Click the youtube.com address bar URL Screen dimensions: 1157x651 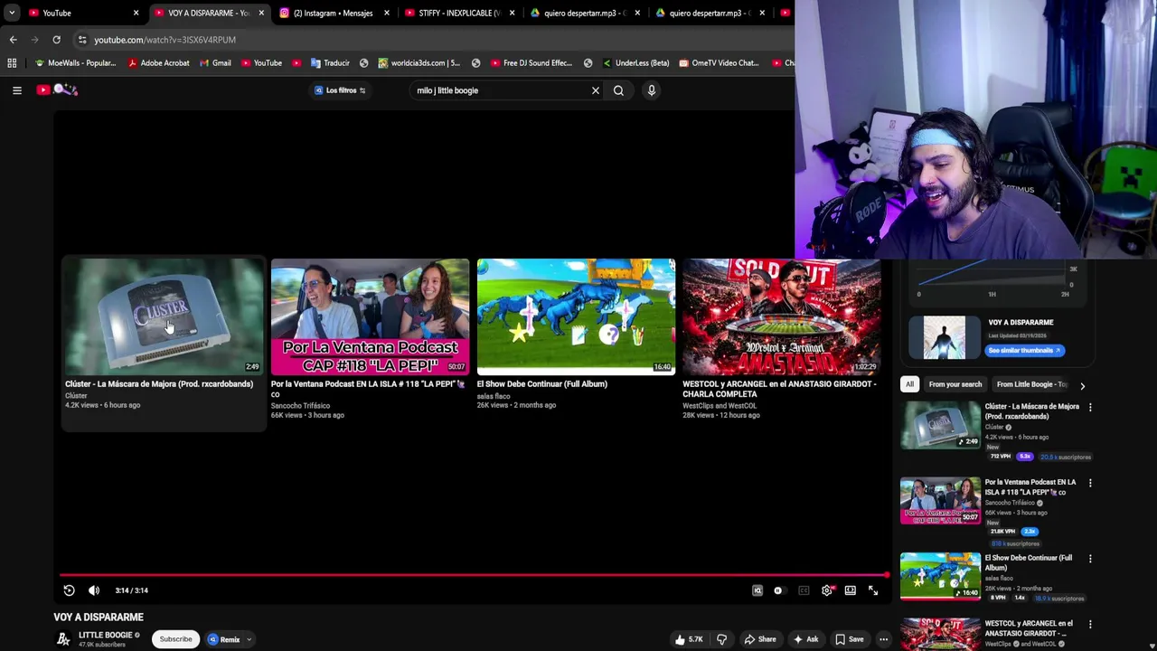(x=165, y=40)
